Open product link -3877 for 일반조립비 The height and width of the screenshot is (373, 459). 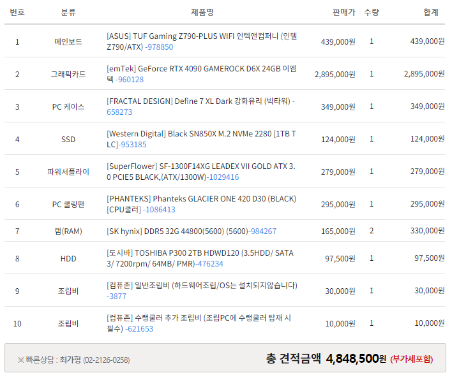coord(117,296)
